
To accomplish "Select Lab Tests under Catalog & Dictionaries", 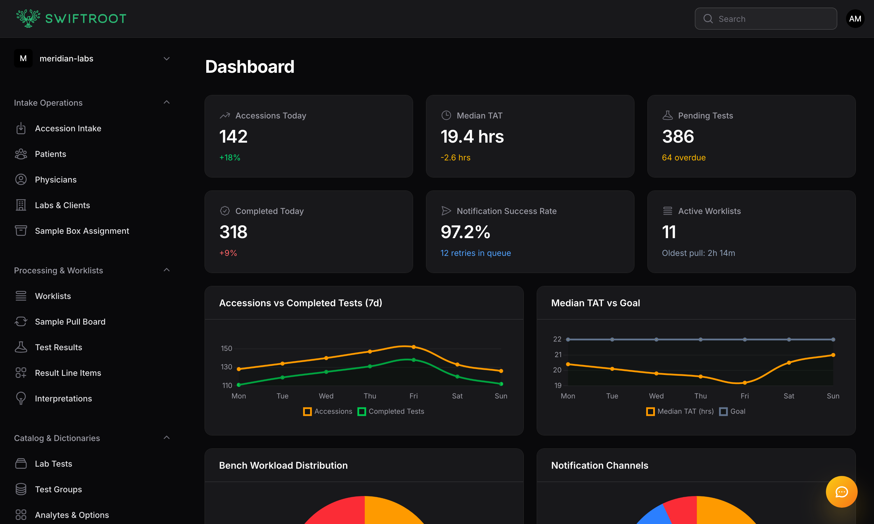I will tap(53, 464).
